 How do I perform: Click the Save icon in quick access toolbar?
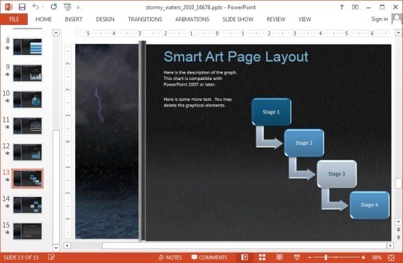pyautogui.click(x=22, y=7)
